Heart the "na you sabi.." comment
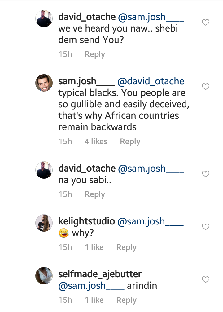 pyautogui.click(x=205, y=174)
